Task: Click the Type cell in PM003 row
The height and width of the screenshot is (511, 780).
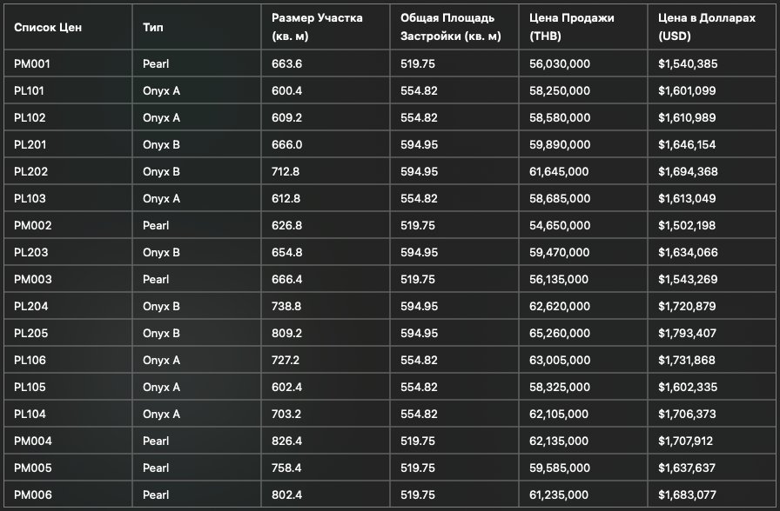Action: click(x=155, y=279)
